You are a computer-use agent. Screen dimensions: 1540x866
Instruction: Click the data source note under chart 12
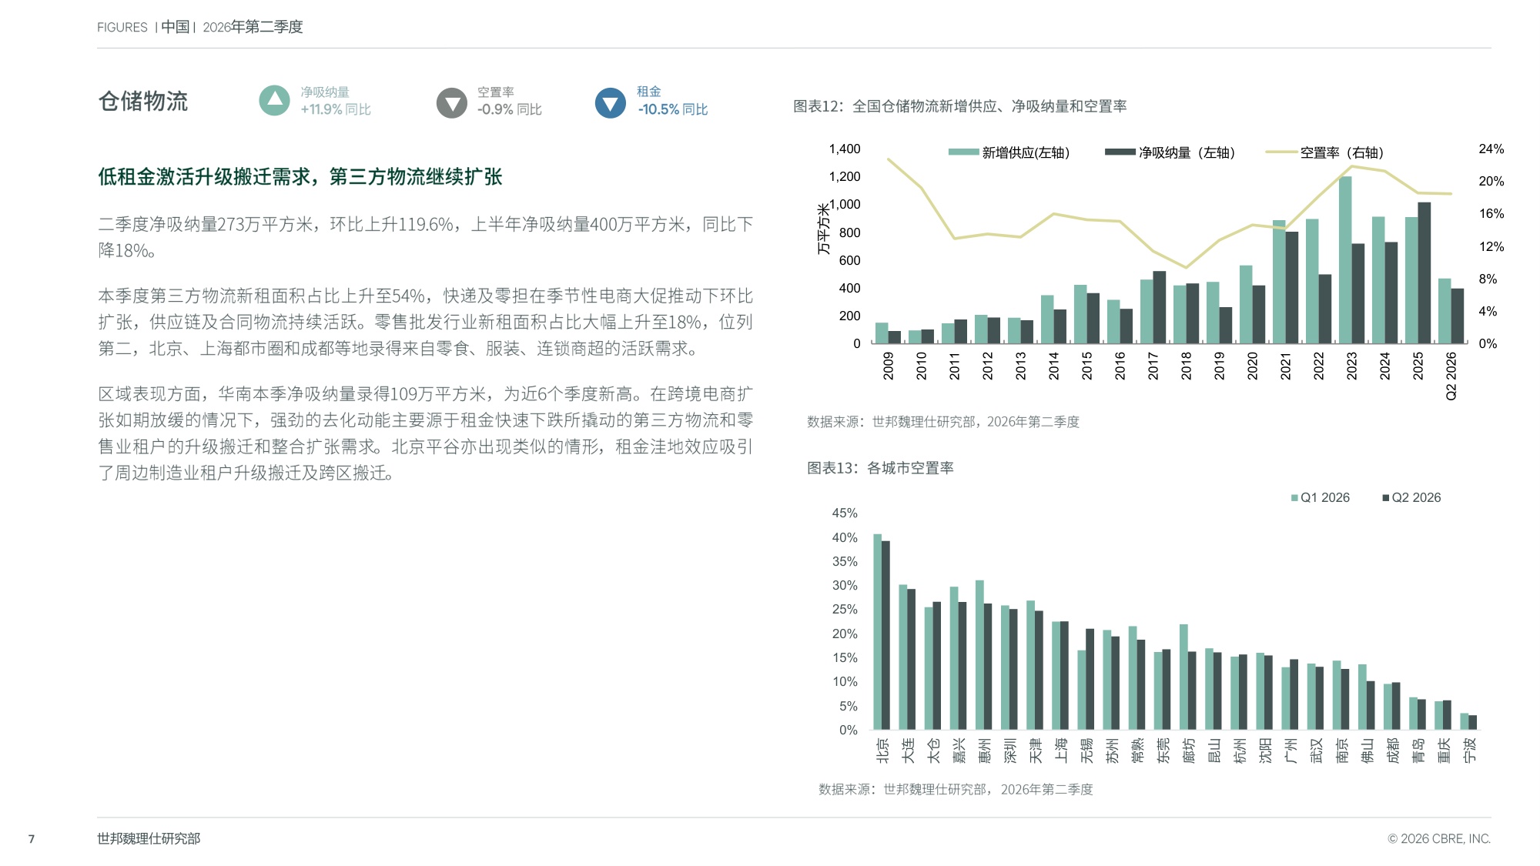click(943, 422)
